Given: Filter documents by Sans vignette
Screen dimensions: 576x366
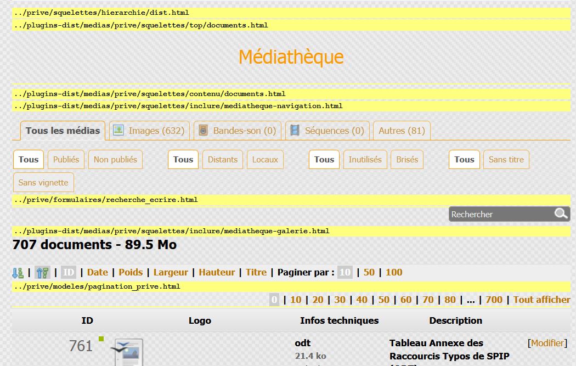Looking at the screenshot, I should tap(43, 183).
